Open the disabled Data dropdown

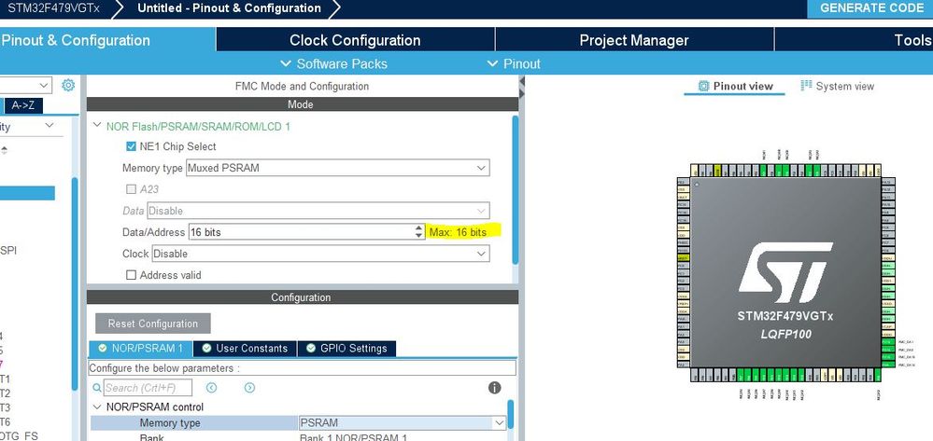[x=318, y=211]
